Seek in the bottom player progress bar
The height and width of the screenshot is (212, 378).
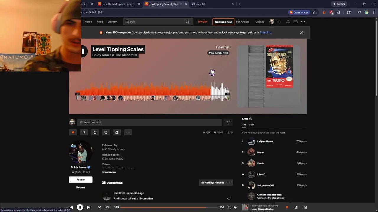point(169,207)
